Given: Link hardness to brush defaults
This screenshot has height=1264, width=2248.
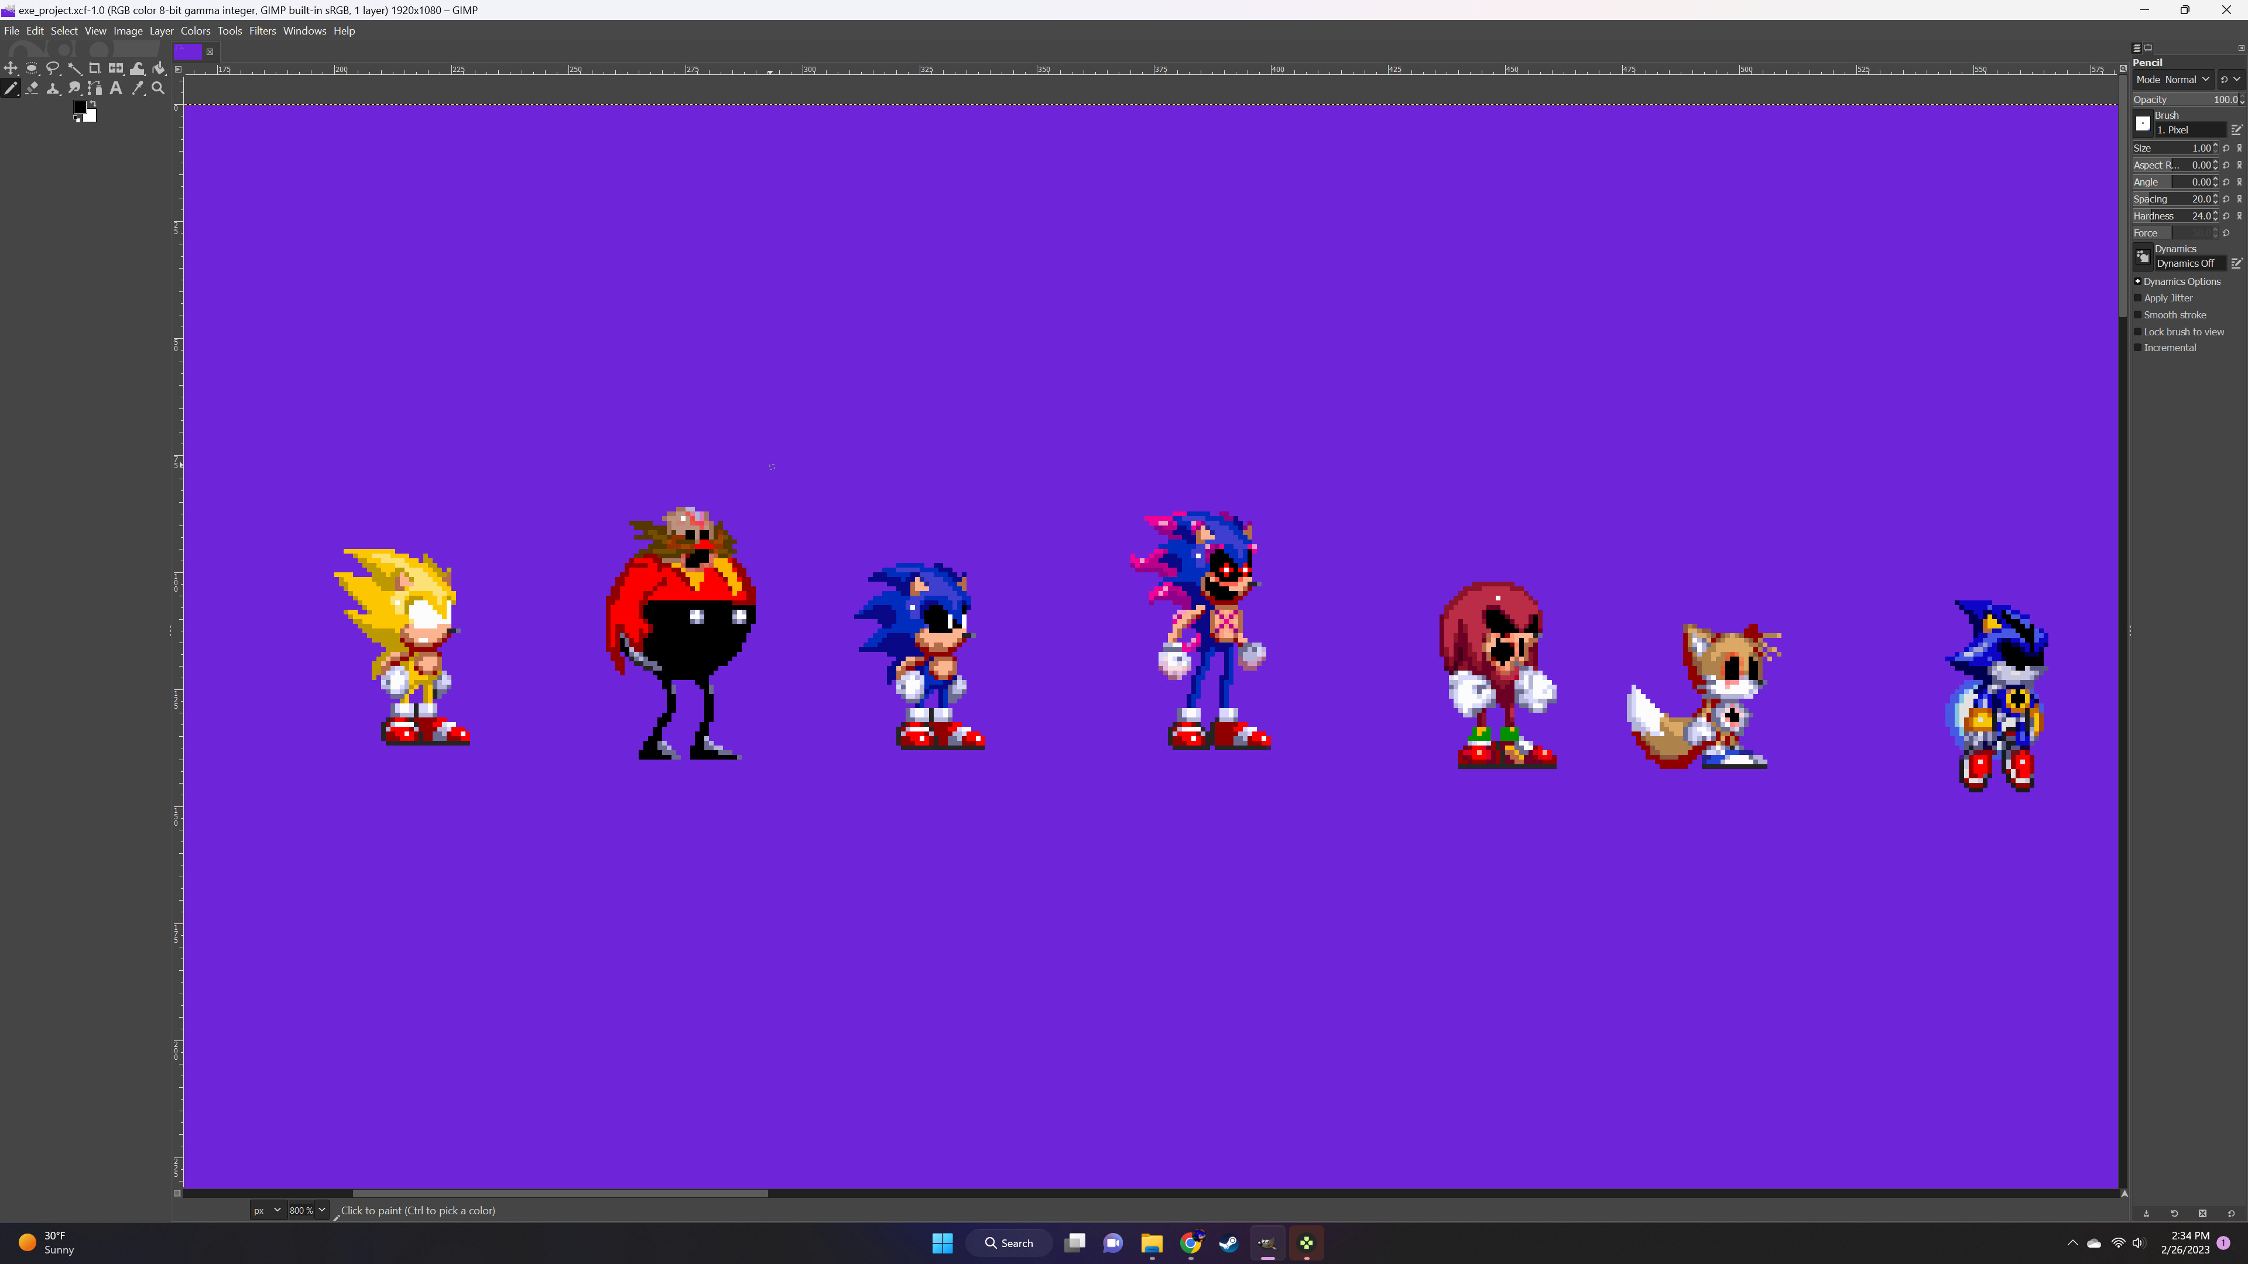Looking at the screenshot, I should (x=2239, y=215).
